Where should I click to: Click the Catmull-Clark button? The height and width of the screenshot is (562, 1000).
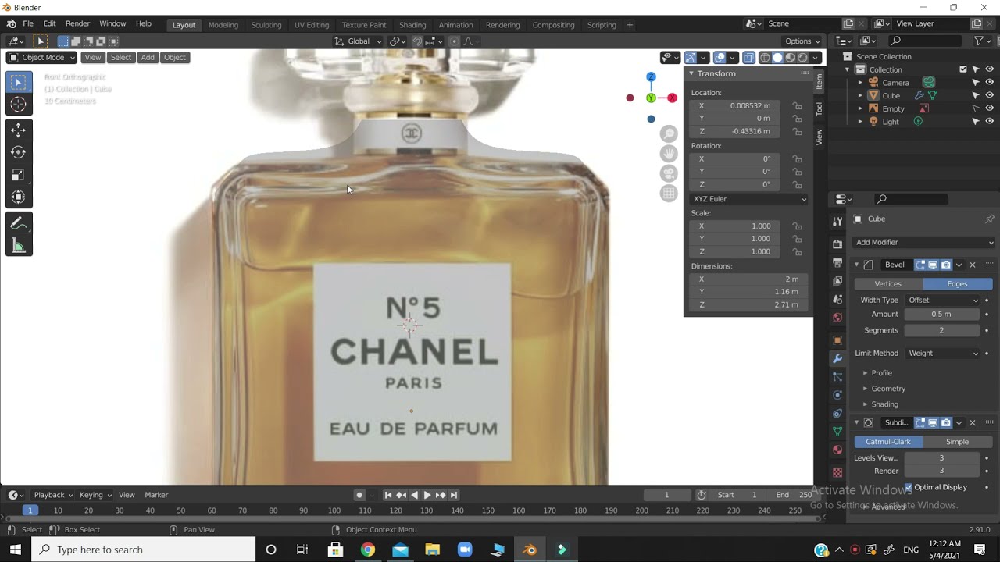tap(888, 442)
